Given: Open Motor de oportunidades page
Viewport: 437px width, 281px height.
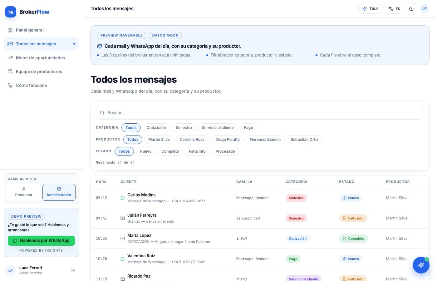Looking at the screenshot, I should point(41,58).
